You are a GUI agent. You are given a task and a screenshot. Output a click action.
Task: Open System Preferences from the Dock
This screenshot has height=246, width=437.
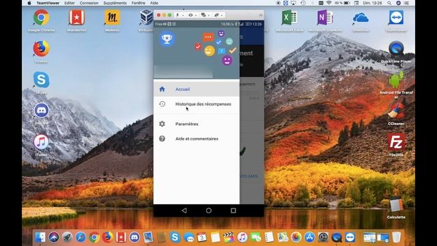click(323, 237)
